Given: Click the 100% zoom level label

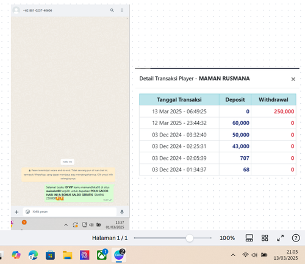Looking at the screenshot, I should pos(227,238).
